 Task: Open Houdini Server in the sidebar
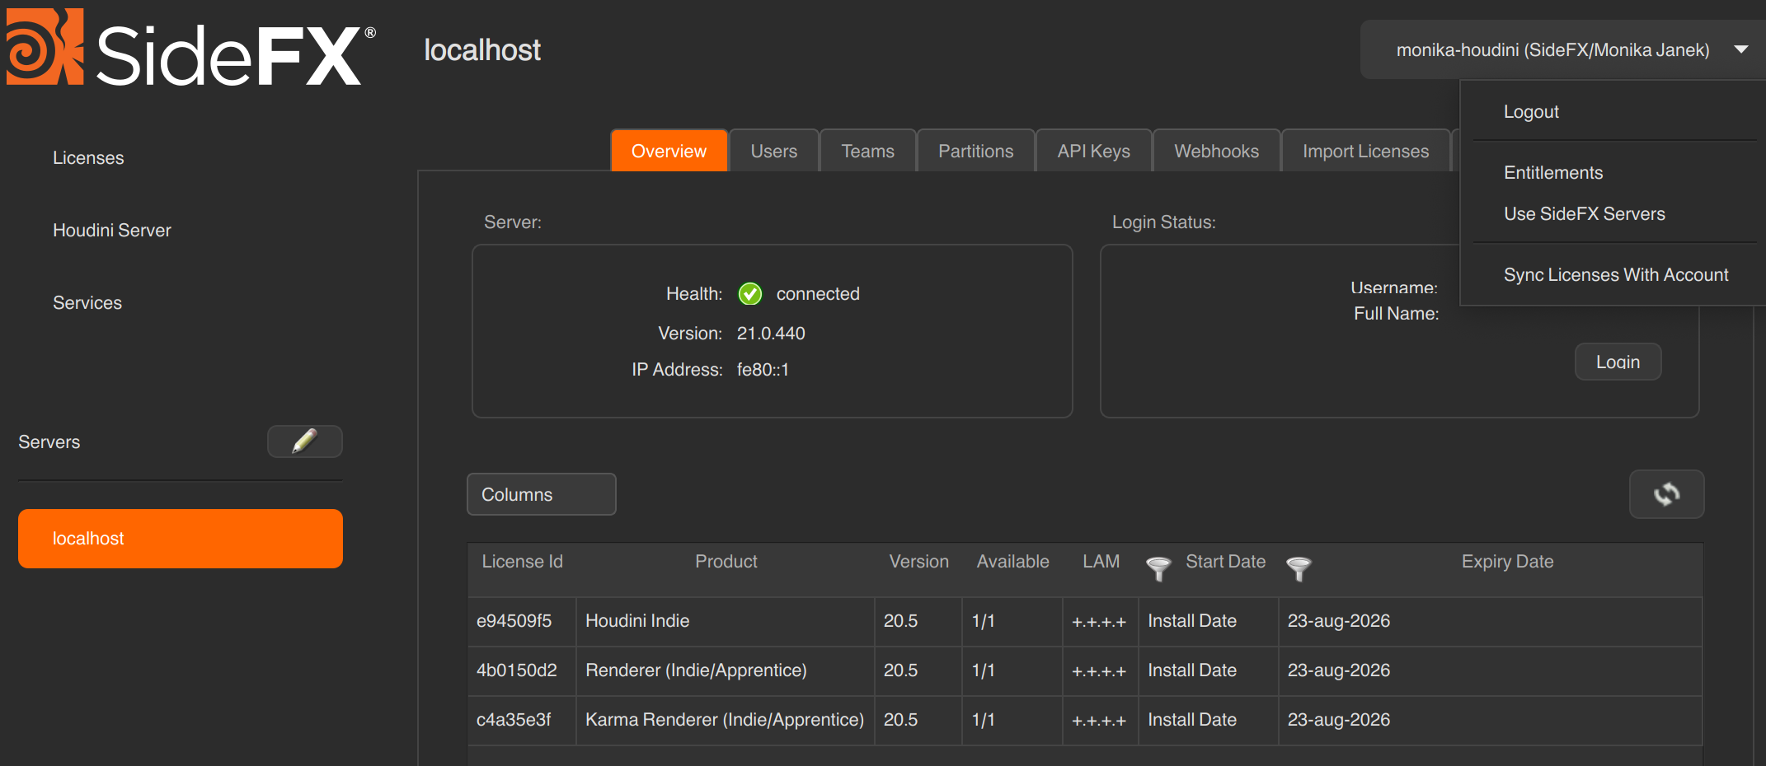pos(112,230)
